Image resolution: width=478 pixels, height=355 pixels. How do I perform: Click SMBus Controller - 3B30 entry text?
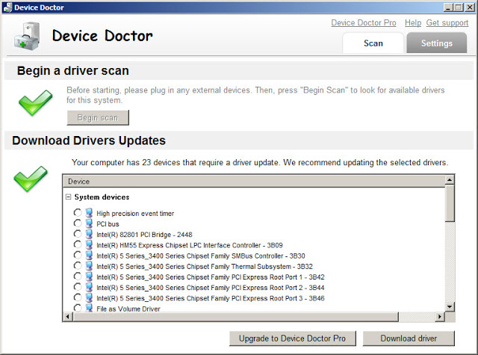tap(201, 256)
